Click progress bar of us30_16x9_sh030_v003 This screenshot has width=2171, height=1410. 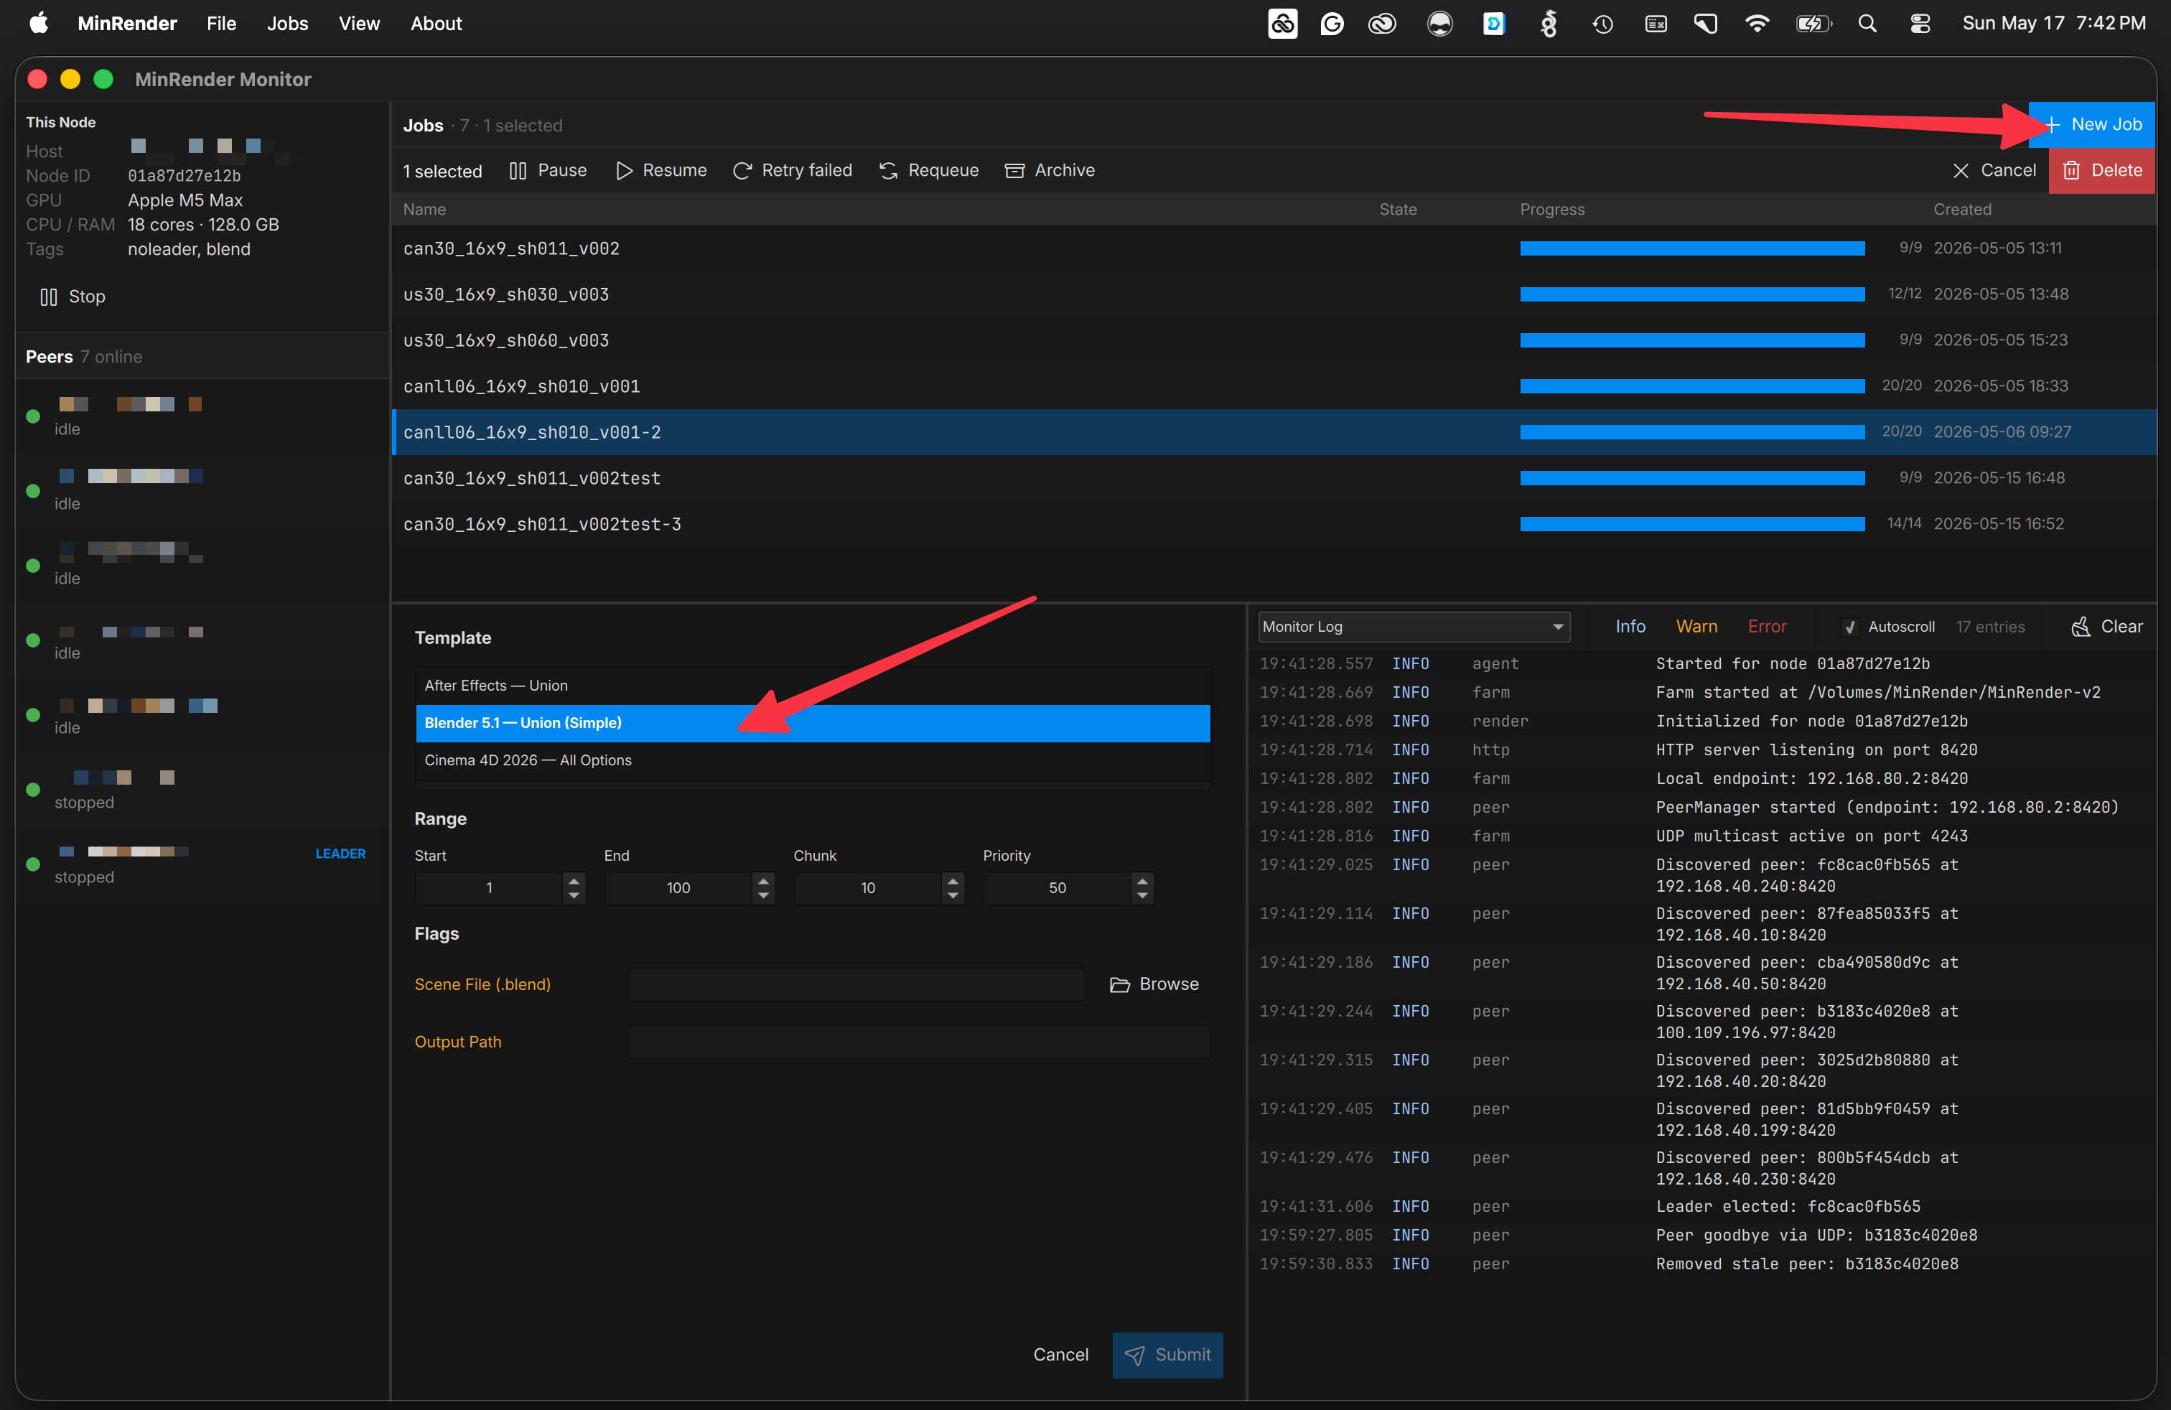click(1692, 294)
